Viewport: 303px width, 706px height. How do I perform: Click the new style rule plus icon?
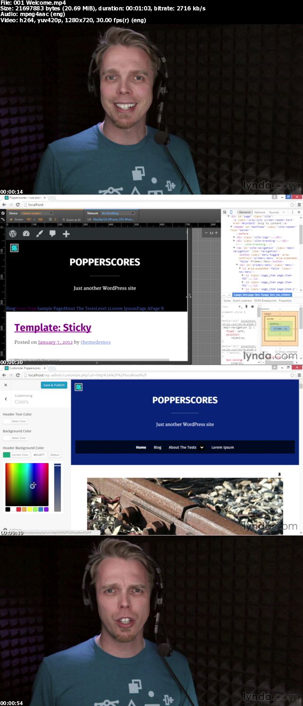[x=240, y=306]
